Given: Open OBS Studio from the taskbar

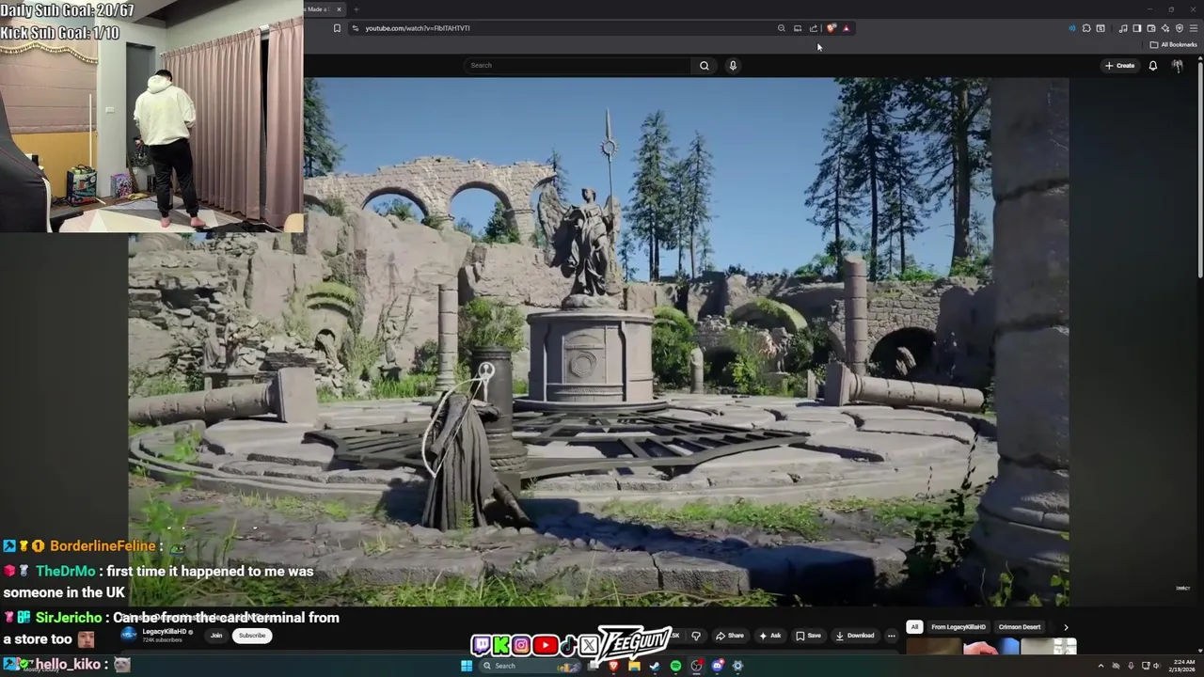Looking at the screenshot, I should pos(697,666).
